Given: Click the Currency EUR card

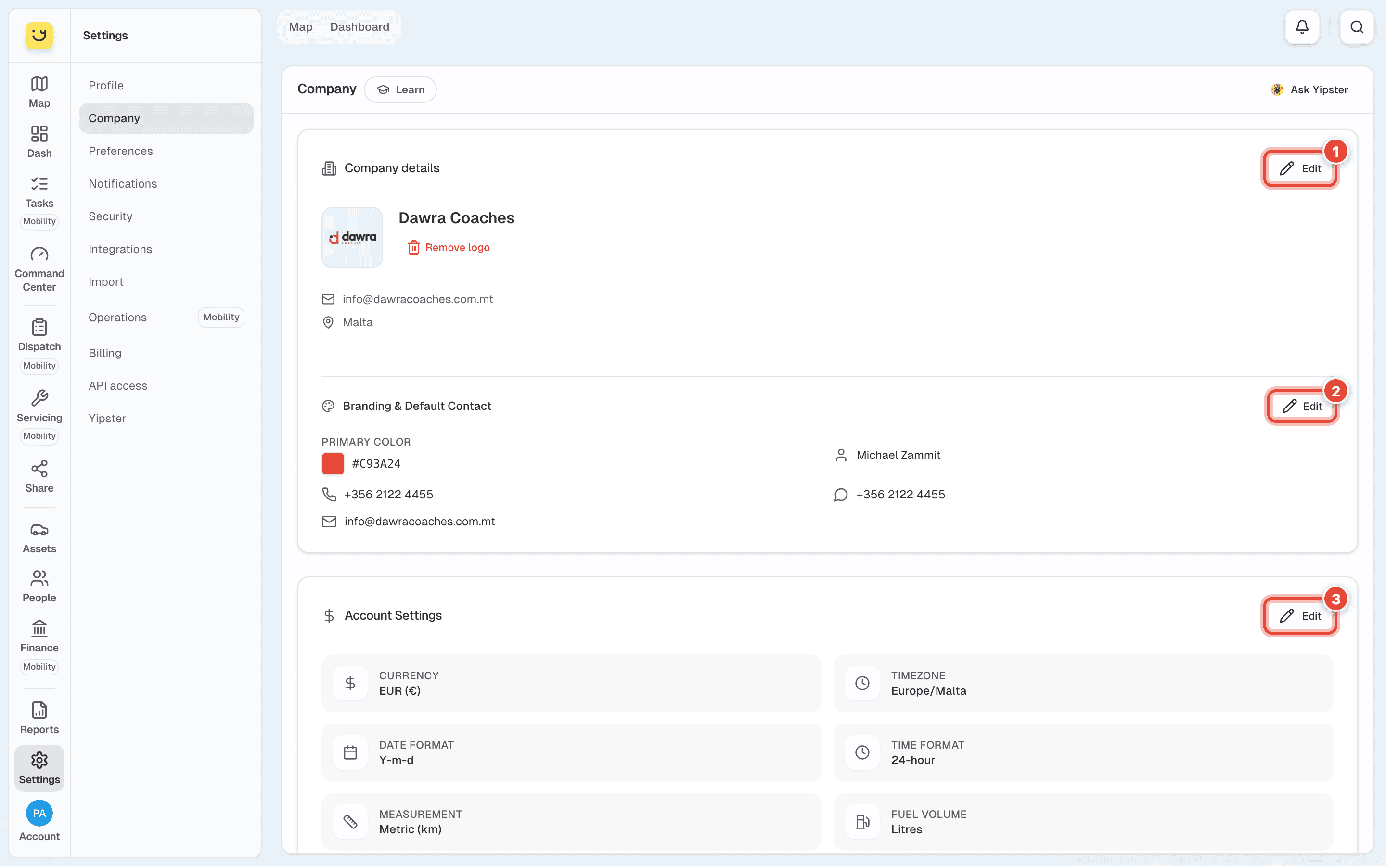Looking at the screenshot, I should (x=571, y=683).
